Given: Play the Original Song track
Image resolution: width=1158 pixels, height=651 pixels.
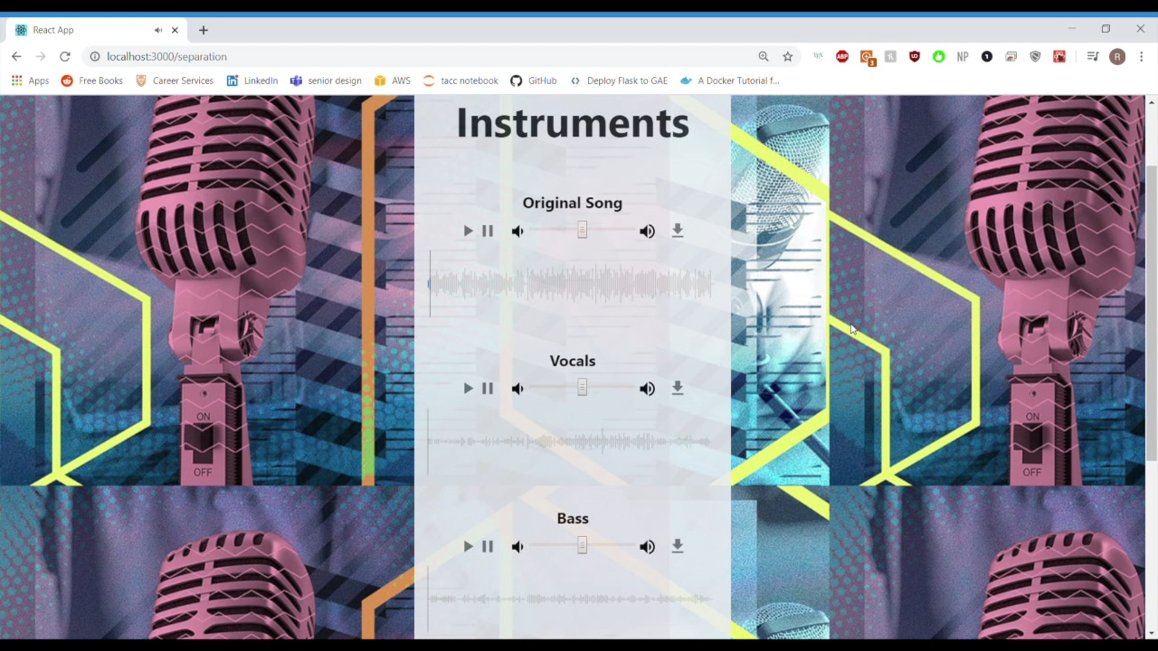Looking at the screenshot, I should 468,231.
